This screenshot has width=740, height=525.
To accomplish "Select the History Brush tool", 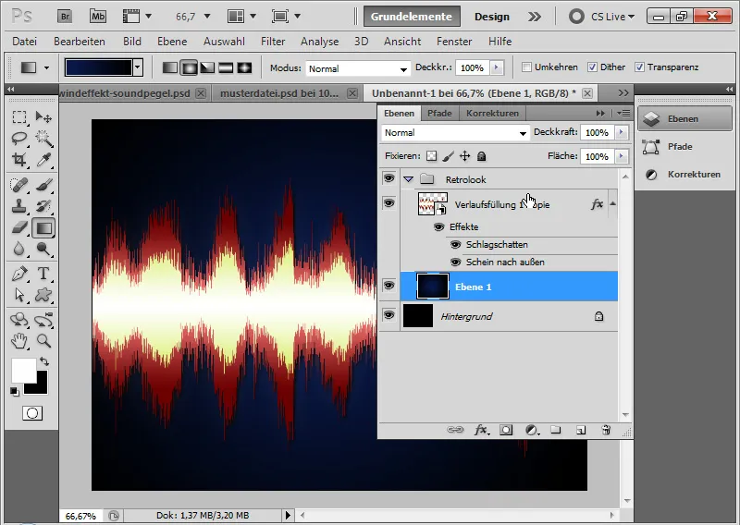I will [43, 206].
